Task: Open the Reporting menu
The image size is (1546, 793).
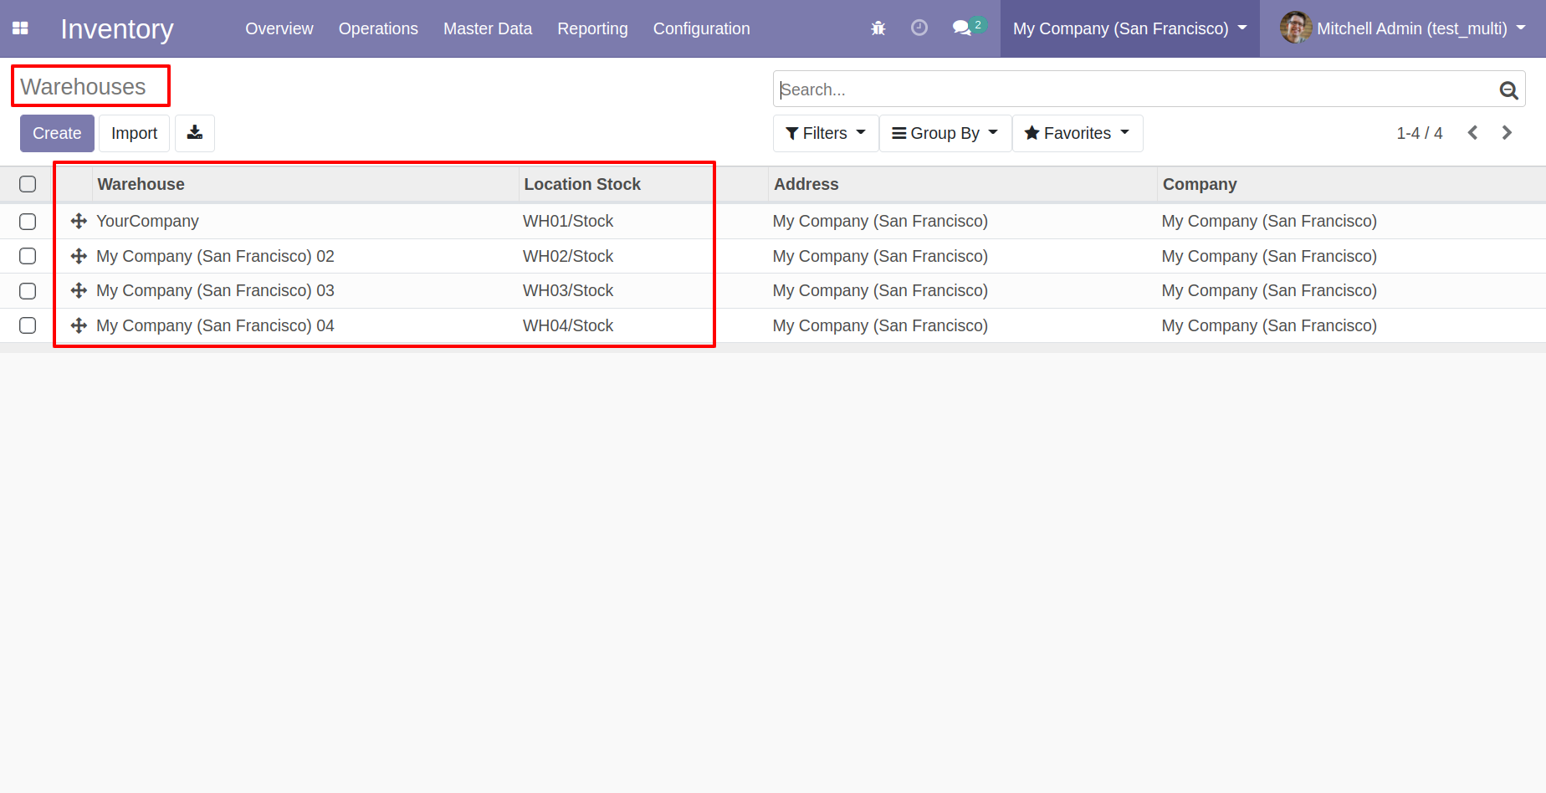Action: tap(592, 28)
